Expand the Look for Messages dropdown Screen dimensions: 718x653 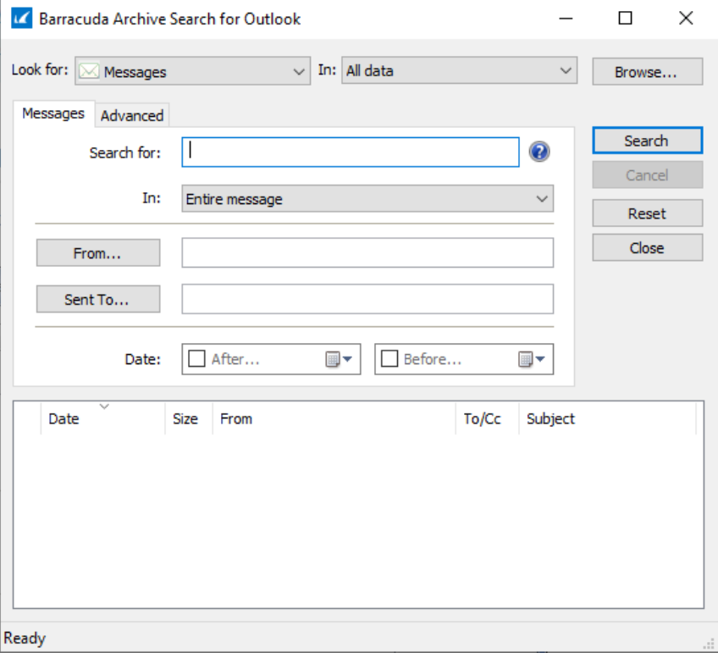(193, 71)
